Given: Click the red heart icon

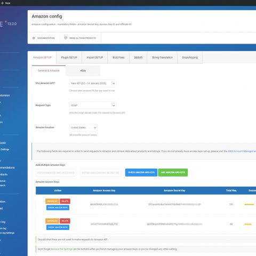Looking at the screenshot, I should (x=66, y=38).
